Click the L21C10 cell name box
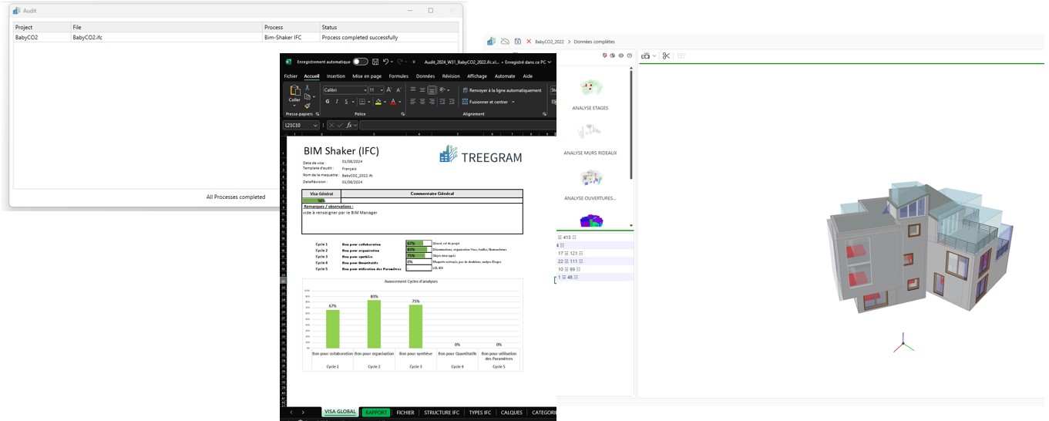The image size is (1049, 421). (x=297, y=125)
